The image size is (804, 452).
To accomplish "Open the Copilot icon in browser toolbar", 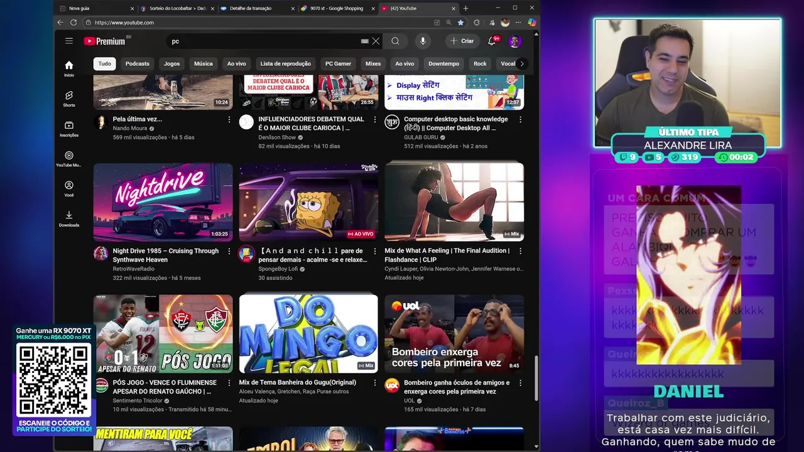I will click(x=531, y=22).
